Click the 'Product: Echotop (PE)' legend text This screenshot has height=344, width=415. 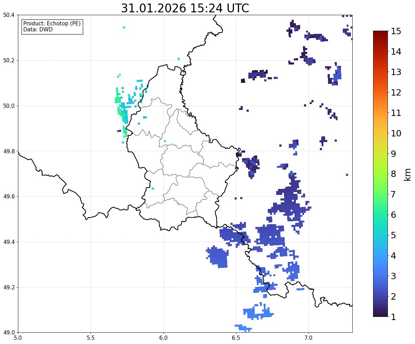[52, 24]
